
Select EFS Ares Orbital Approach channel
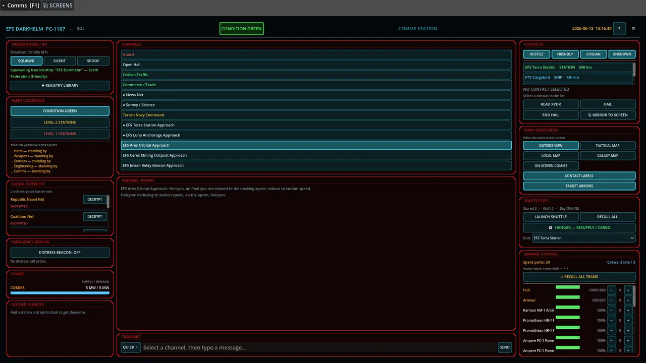coord(316,145)
